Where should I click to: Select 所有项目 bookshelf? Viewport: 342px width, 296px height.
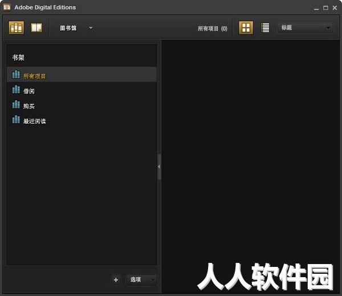click(82, 75)
